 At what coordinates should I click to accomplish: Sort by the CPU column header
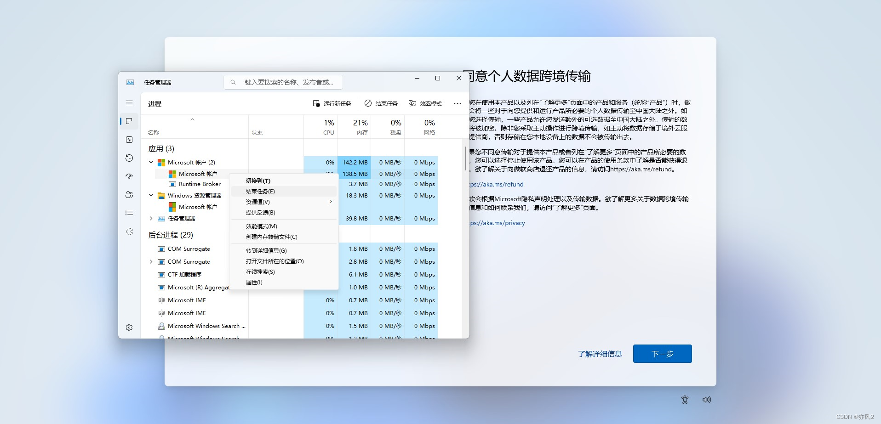tap(320, 127)
